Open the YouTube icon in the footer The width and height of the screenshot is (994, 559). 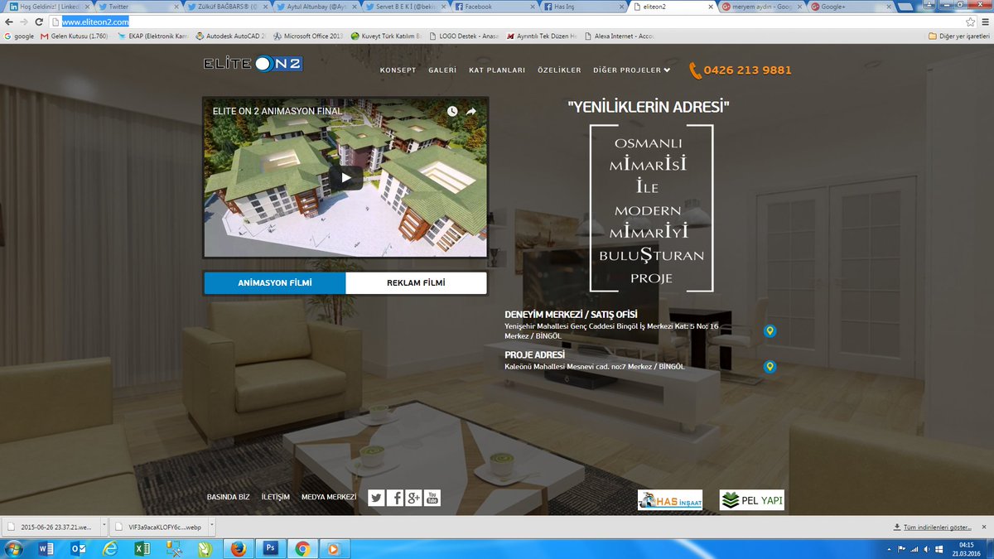pyautogui.click(x=431, y=497)
